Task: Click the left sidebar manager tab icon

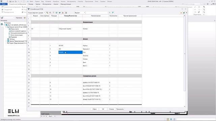Action: (2, 24)
